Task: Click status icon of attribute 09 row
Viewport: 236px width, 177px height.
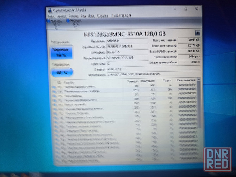Action: point(54,96)
